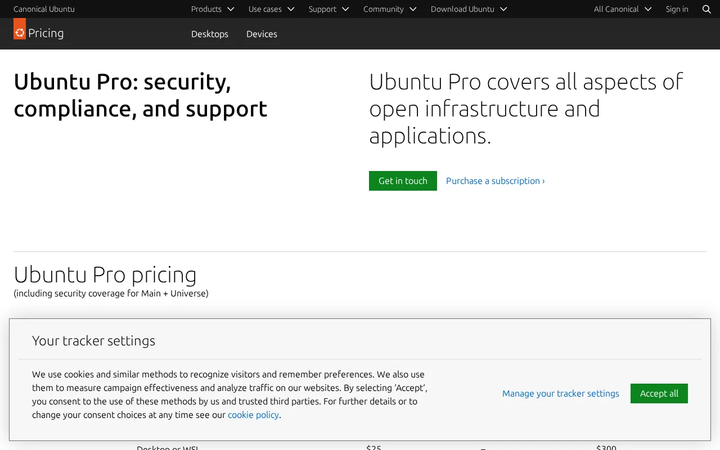Follow the Purchase a subscription link
The width and height of the screenshot is (720, 450).
496,181
